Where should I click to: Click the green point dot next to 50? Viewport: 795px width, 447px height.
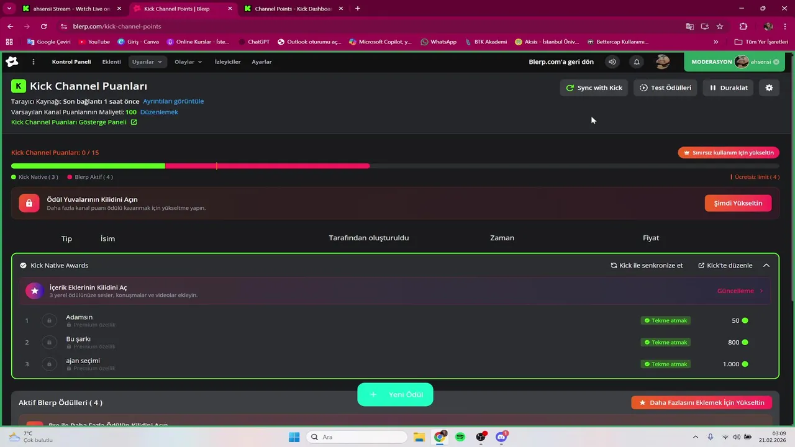pyautogui.click(x=745, y=320)
